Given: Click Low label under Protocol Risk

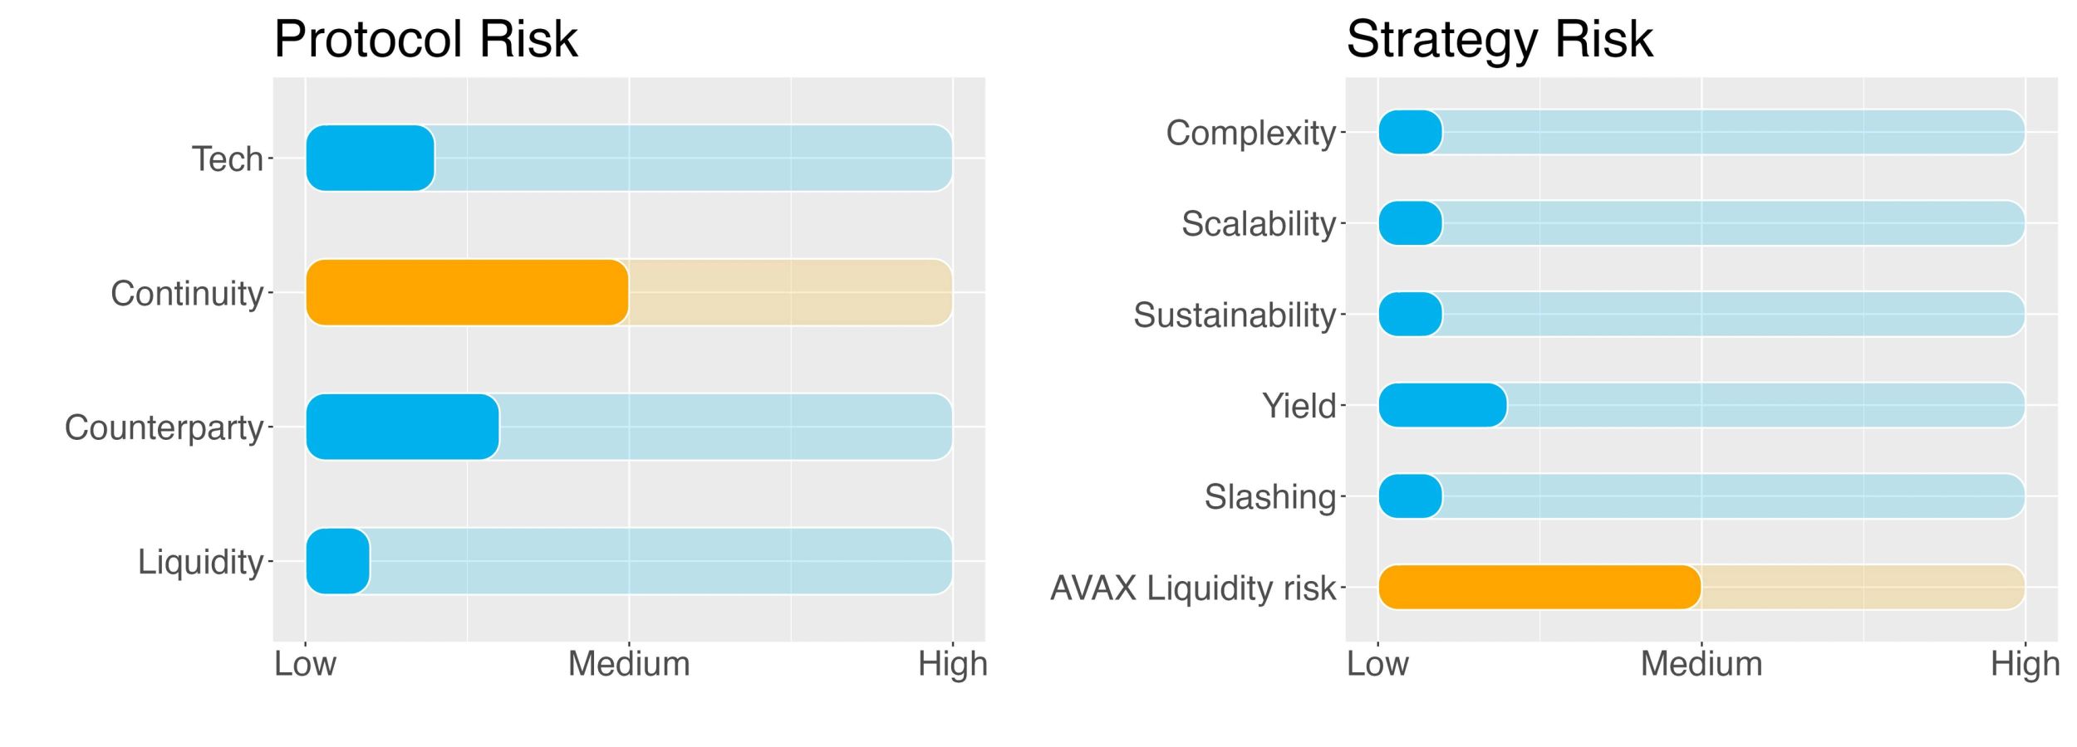Looking at the screenshot, I should [305, 664].
